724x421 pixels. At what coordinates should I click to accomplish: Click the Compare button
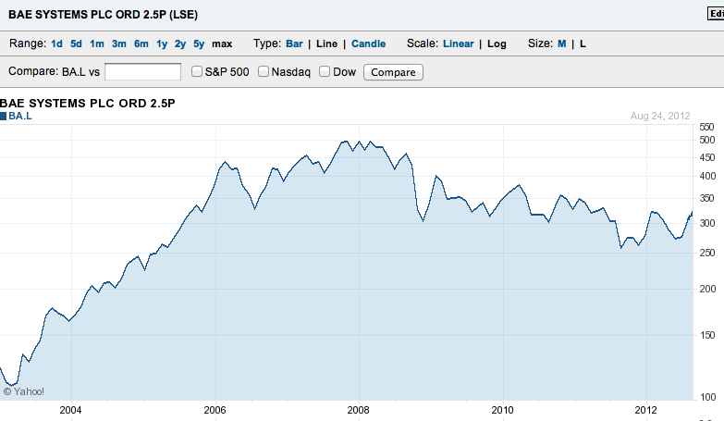393,72
